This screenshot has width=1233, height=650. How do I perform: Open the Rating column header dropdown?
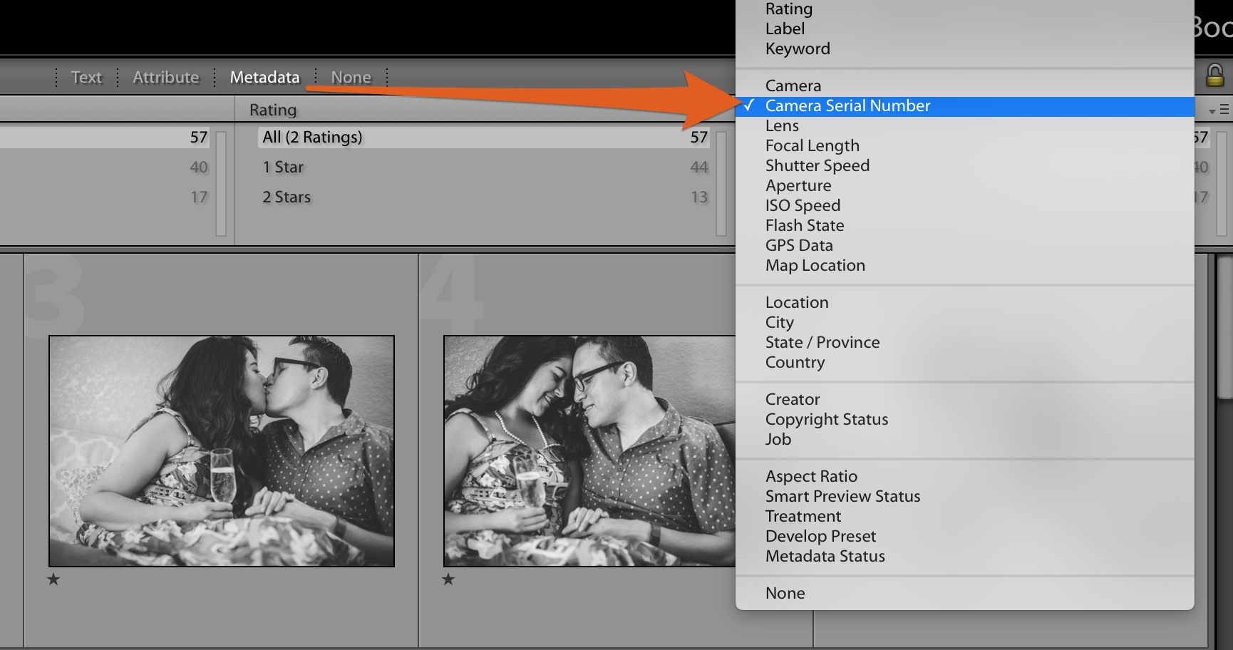273,110
